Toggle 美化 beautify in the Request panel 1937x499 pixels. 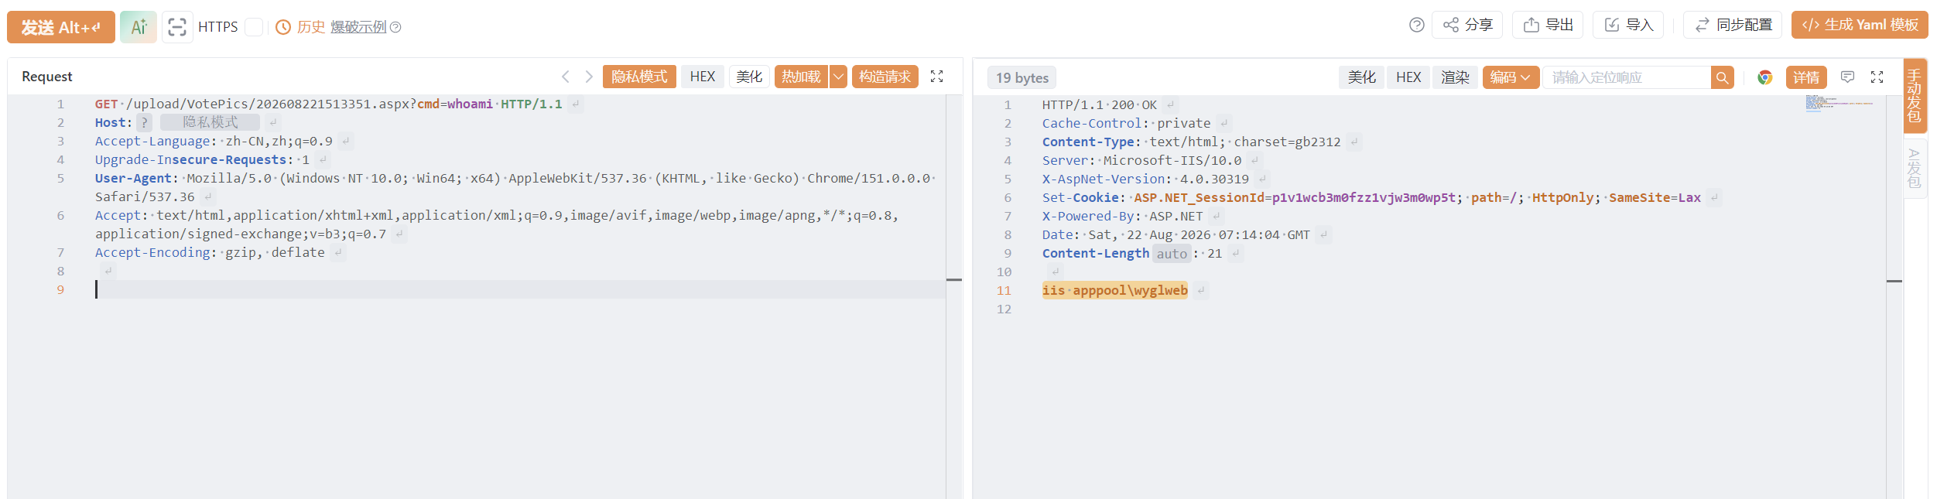[749, 77]
